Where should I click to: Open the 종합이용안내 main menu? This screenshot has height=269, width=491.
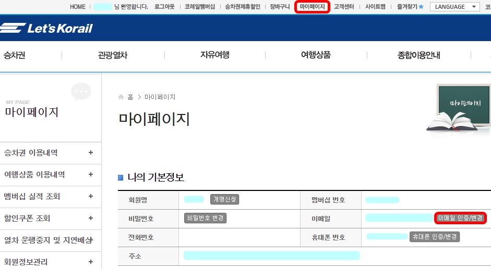coord(418,55)
